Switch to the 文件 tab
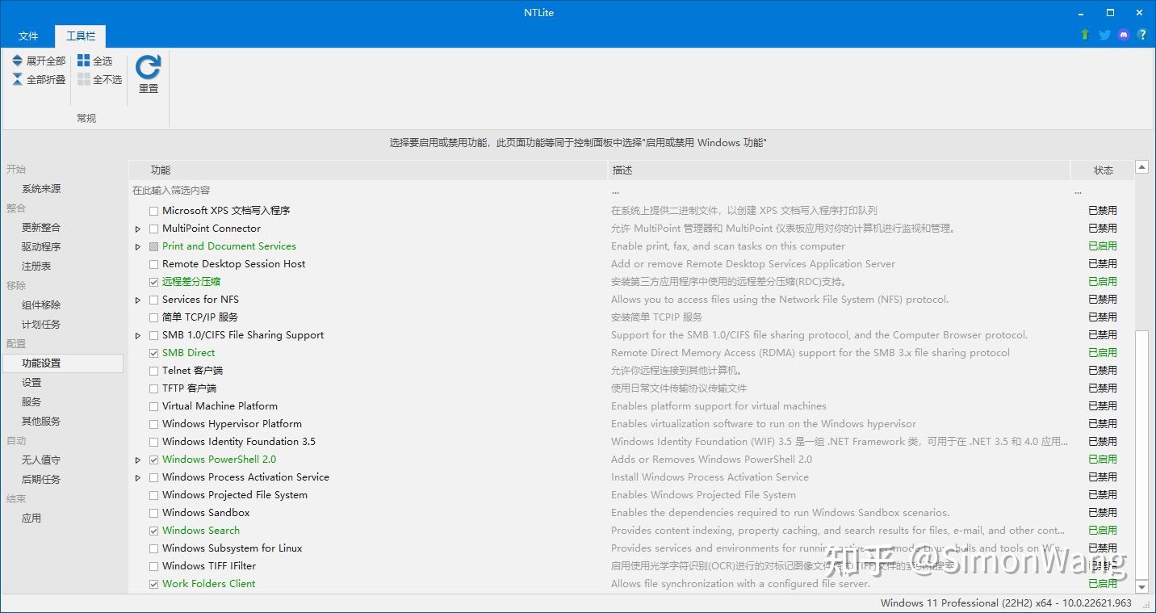The width and height of the screenshot is (1156, 613). (x=28, y=36)
